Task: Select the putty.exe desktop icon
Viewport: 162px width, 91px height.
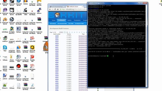Action: 39,11
